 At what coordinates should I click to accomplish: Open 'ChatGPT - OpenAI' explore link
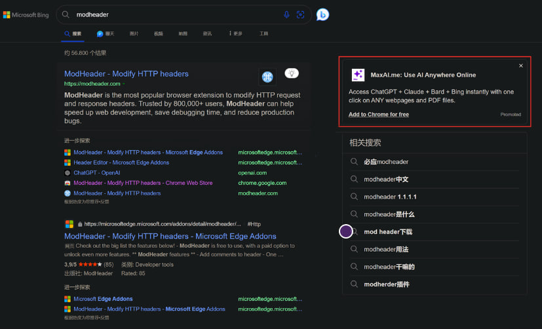(97, 173)
